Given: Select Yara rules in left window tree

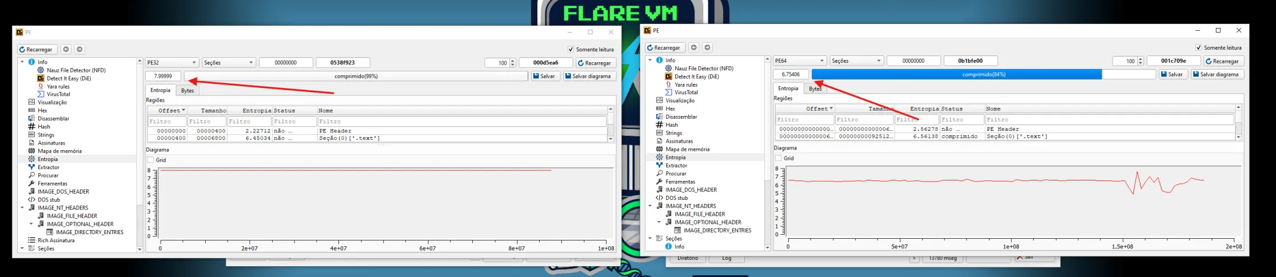Looking at the screenshot, I should click(58, 86).
